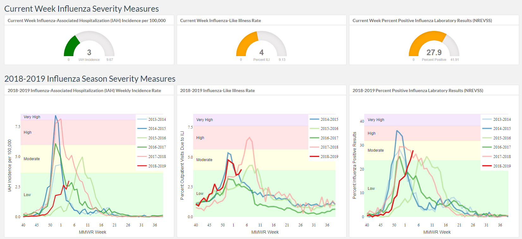Click "MMWR Week" axis title under NREVSS season chart
Screen dimensions: 522x239
pyautogui.click(x=437, y=232)
